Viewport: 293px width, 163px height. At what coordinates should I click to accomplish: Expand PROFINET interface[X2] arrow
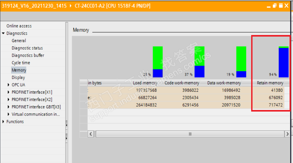click(x=9, y=99)
